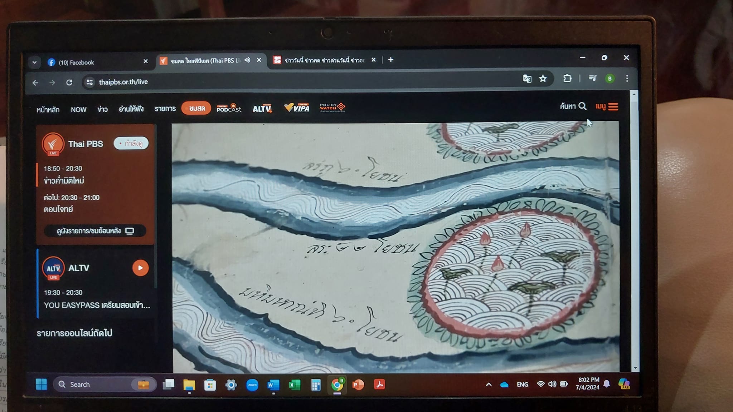Open ดูผังรายการ/ชมย้อนหลัง schedule button
This screenshot has height=412, width=733.
click(x=95, y=231)
